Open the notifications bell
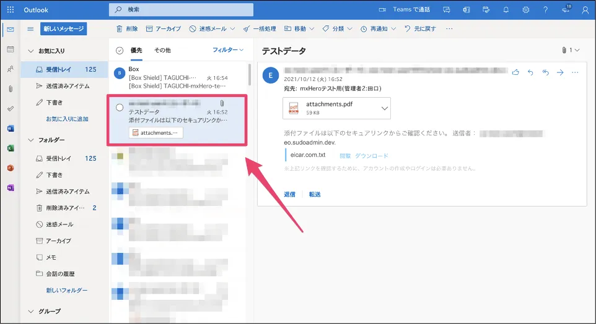The image size is (596, 324). point(506,10)
